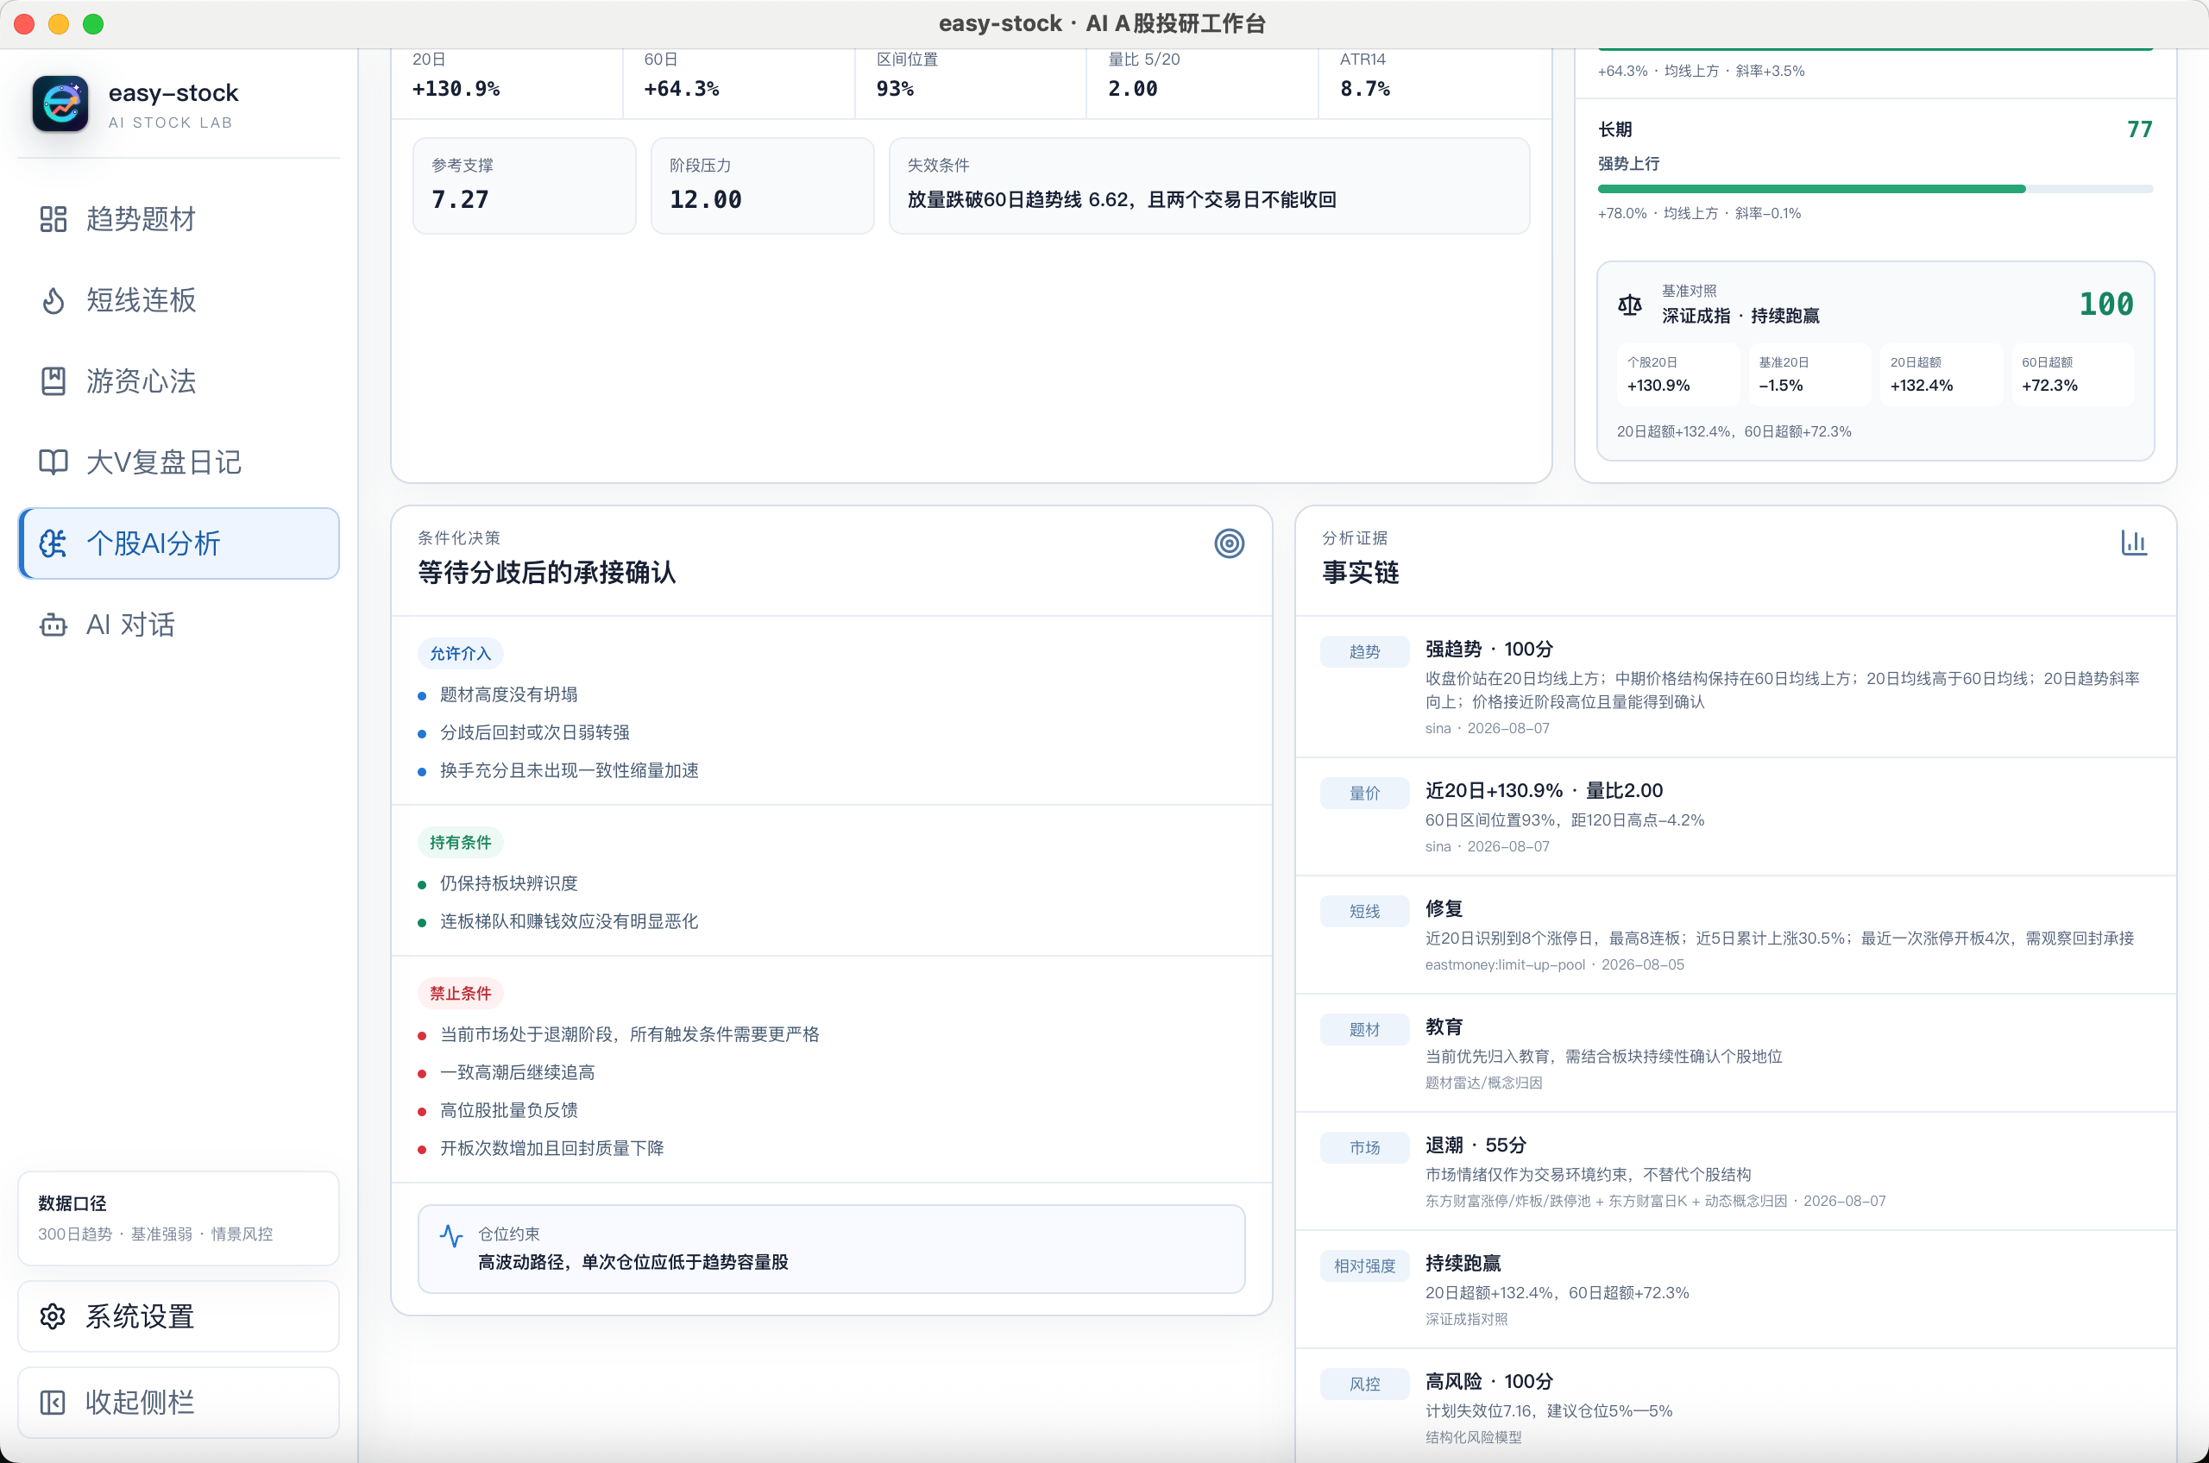2209x1463 pixels.
Task: Click the 基准20日 -1.5% cell
Action: click(1810, 374)
